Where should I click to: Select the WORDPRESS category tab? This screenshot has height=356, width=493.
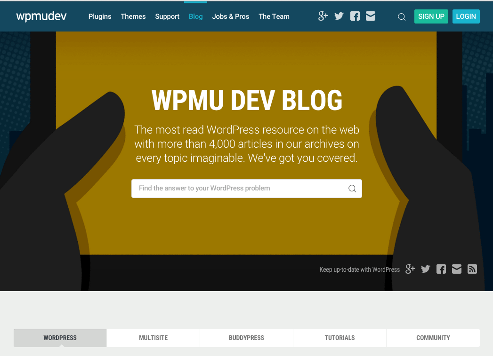pyautogui.click(x=60, y=338)
